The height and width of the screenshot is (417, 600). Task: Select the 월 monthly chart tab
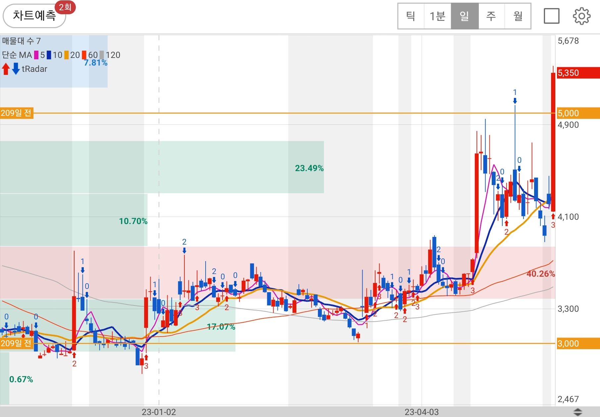coord(518,16)
